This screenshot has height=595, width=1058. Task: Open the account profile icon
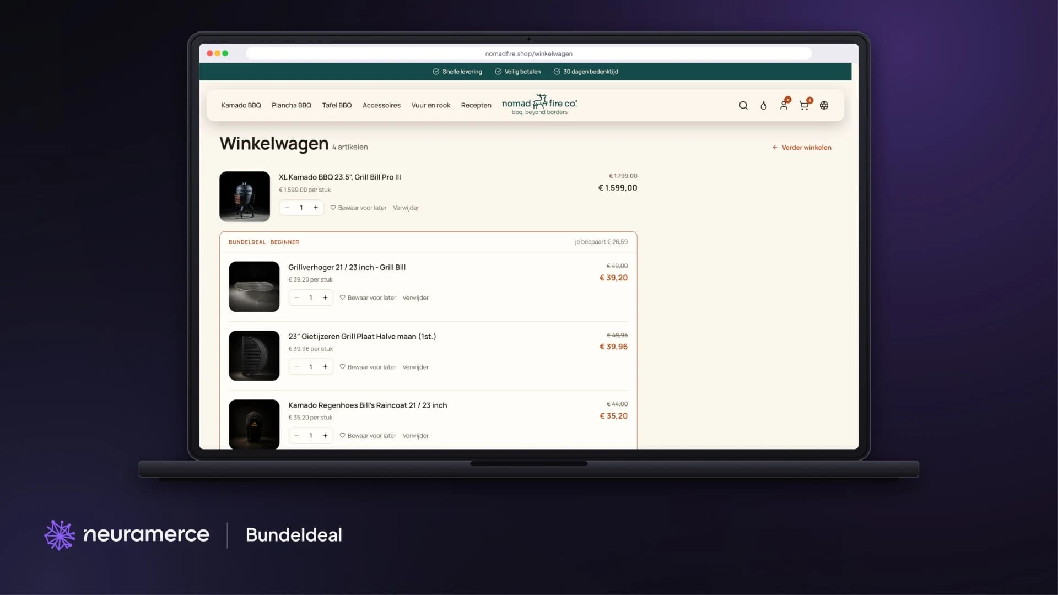pyautogui.click(x=784, y=105)
